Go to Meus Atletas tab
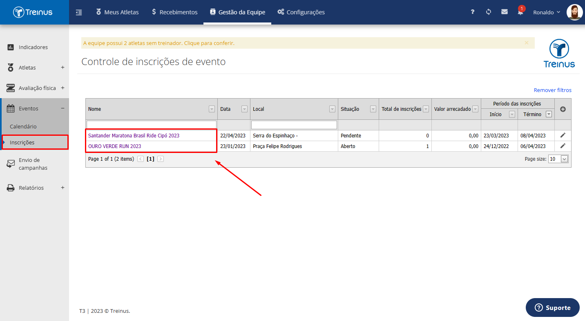Screen dimensions: 585x321 pyautogui.click(x=117, y=12)
